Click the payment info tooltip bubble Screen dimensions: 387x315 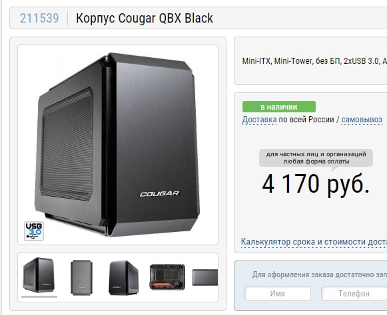pos(316,158)
